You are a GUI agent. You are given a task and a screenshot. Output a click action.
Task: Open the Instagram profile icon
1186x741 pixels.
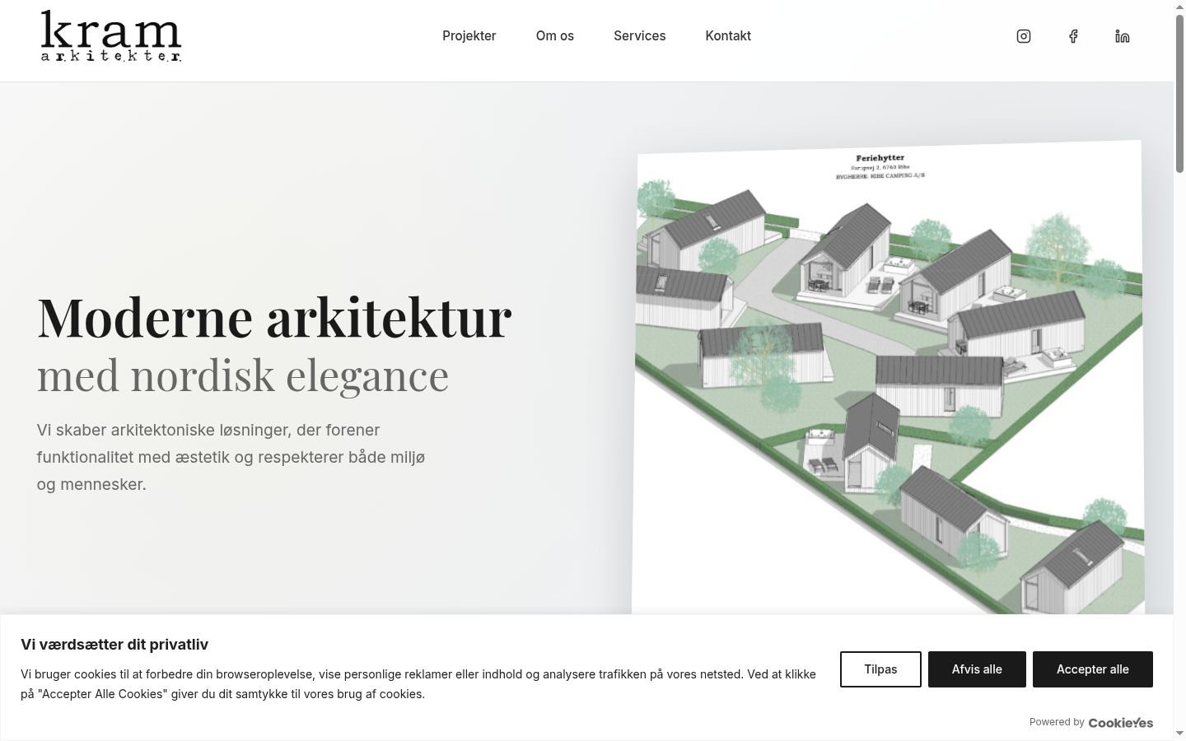pyautogui.click(x=1024, y=36)
